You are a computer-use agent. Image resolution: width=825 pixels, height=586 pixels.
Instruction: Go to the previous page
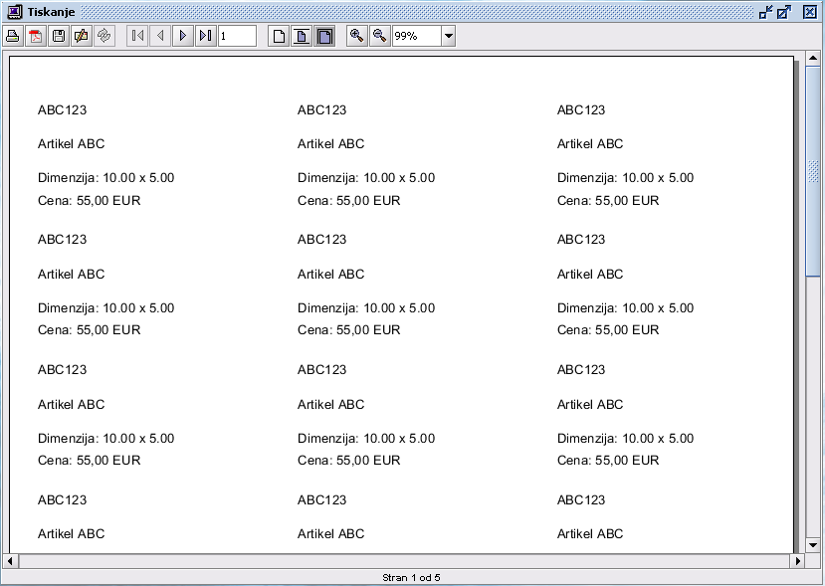(159, 36)
